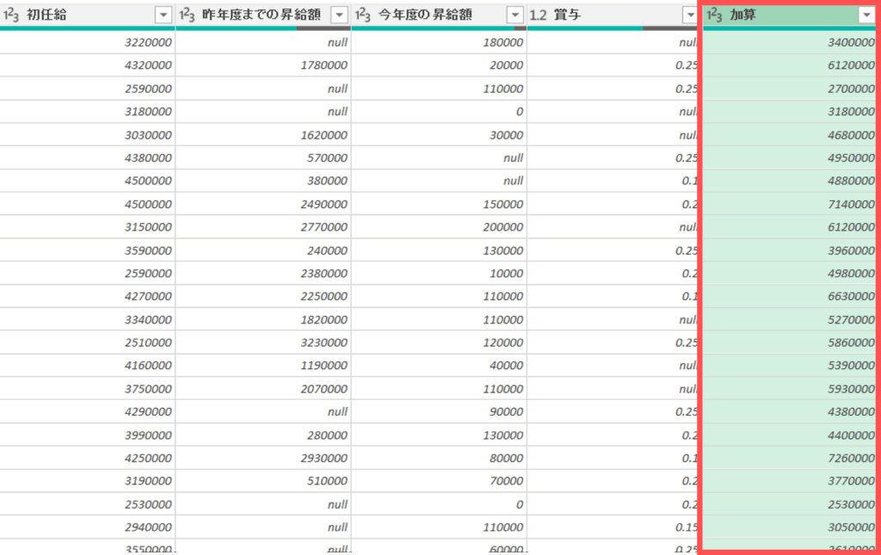
Task: Open the 1.2 decimal type icon for 賞与
Action: 539,15
